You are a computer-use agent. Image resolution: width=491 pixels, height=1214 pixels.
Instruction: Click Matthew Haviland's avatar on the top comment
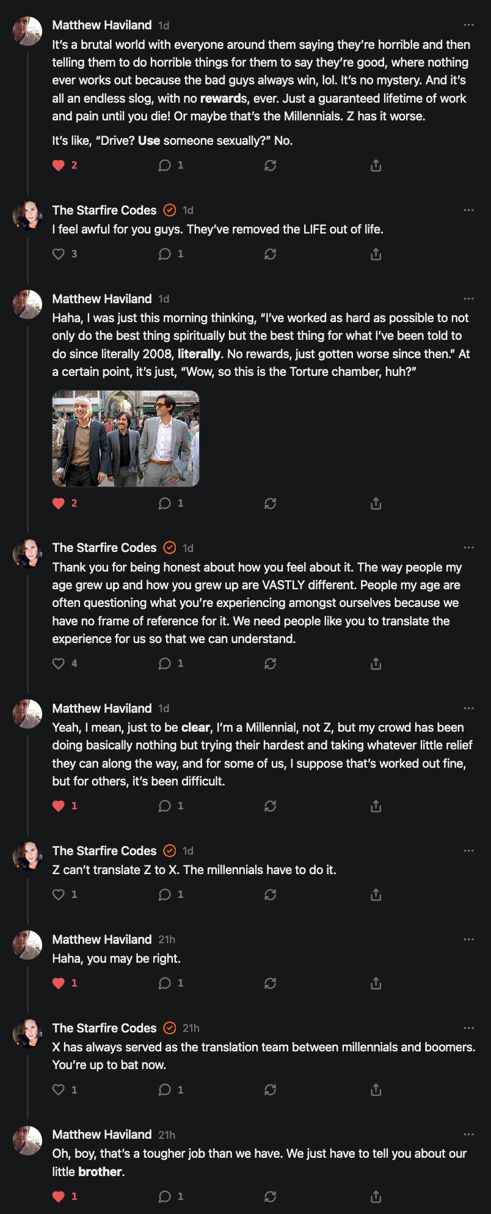[x=27, y=31]
